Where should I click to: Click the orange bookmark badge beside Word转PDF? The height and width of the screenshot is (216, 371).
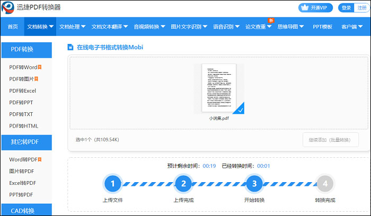(x=40, y=159)
